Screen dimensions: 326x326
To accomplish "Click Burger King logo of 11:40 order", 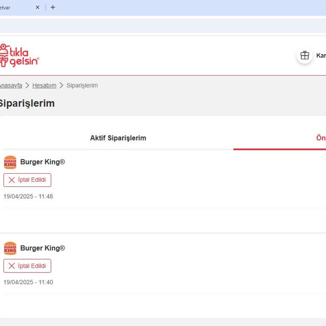I will 10,248.
